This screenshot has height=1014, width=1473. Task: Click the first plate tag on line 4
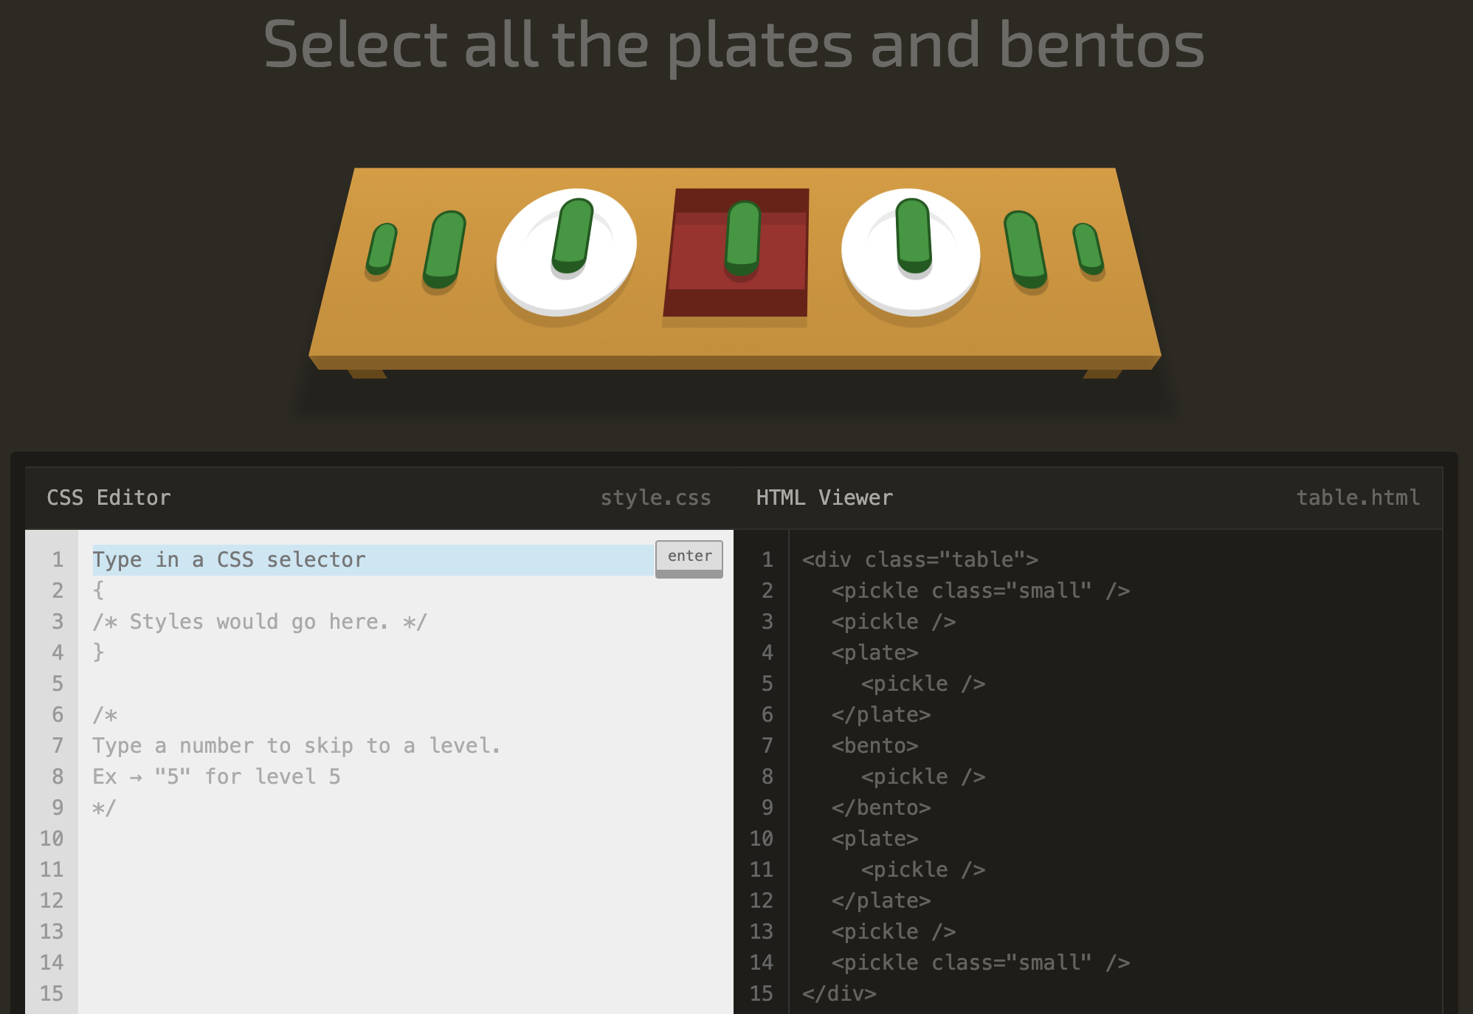[875, 652]
